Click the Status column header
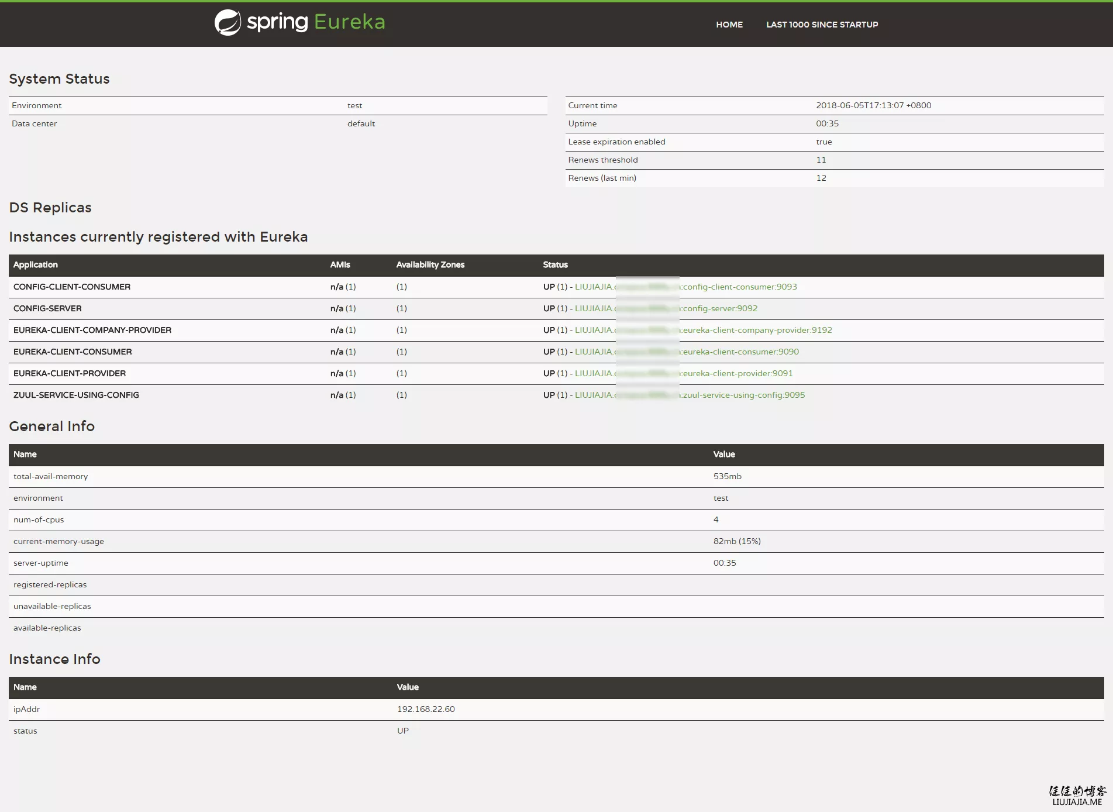 (555, 265)
